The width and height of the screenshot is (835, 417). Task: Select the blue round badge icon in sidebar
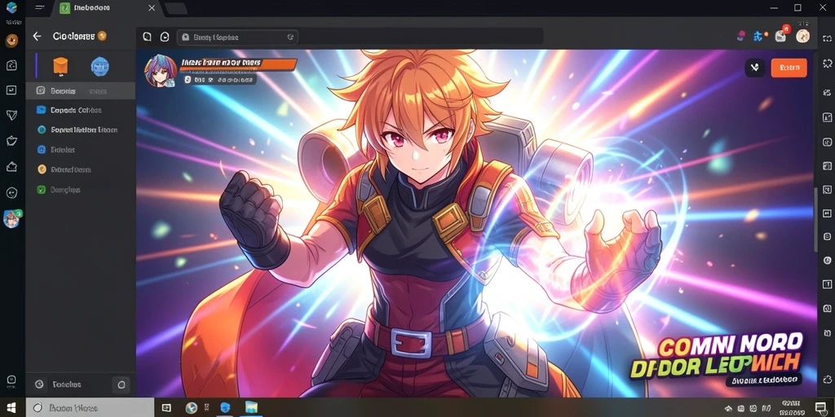point(99,67)
